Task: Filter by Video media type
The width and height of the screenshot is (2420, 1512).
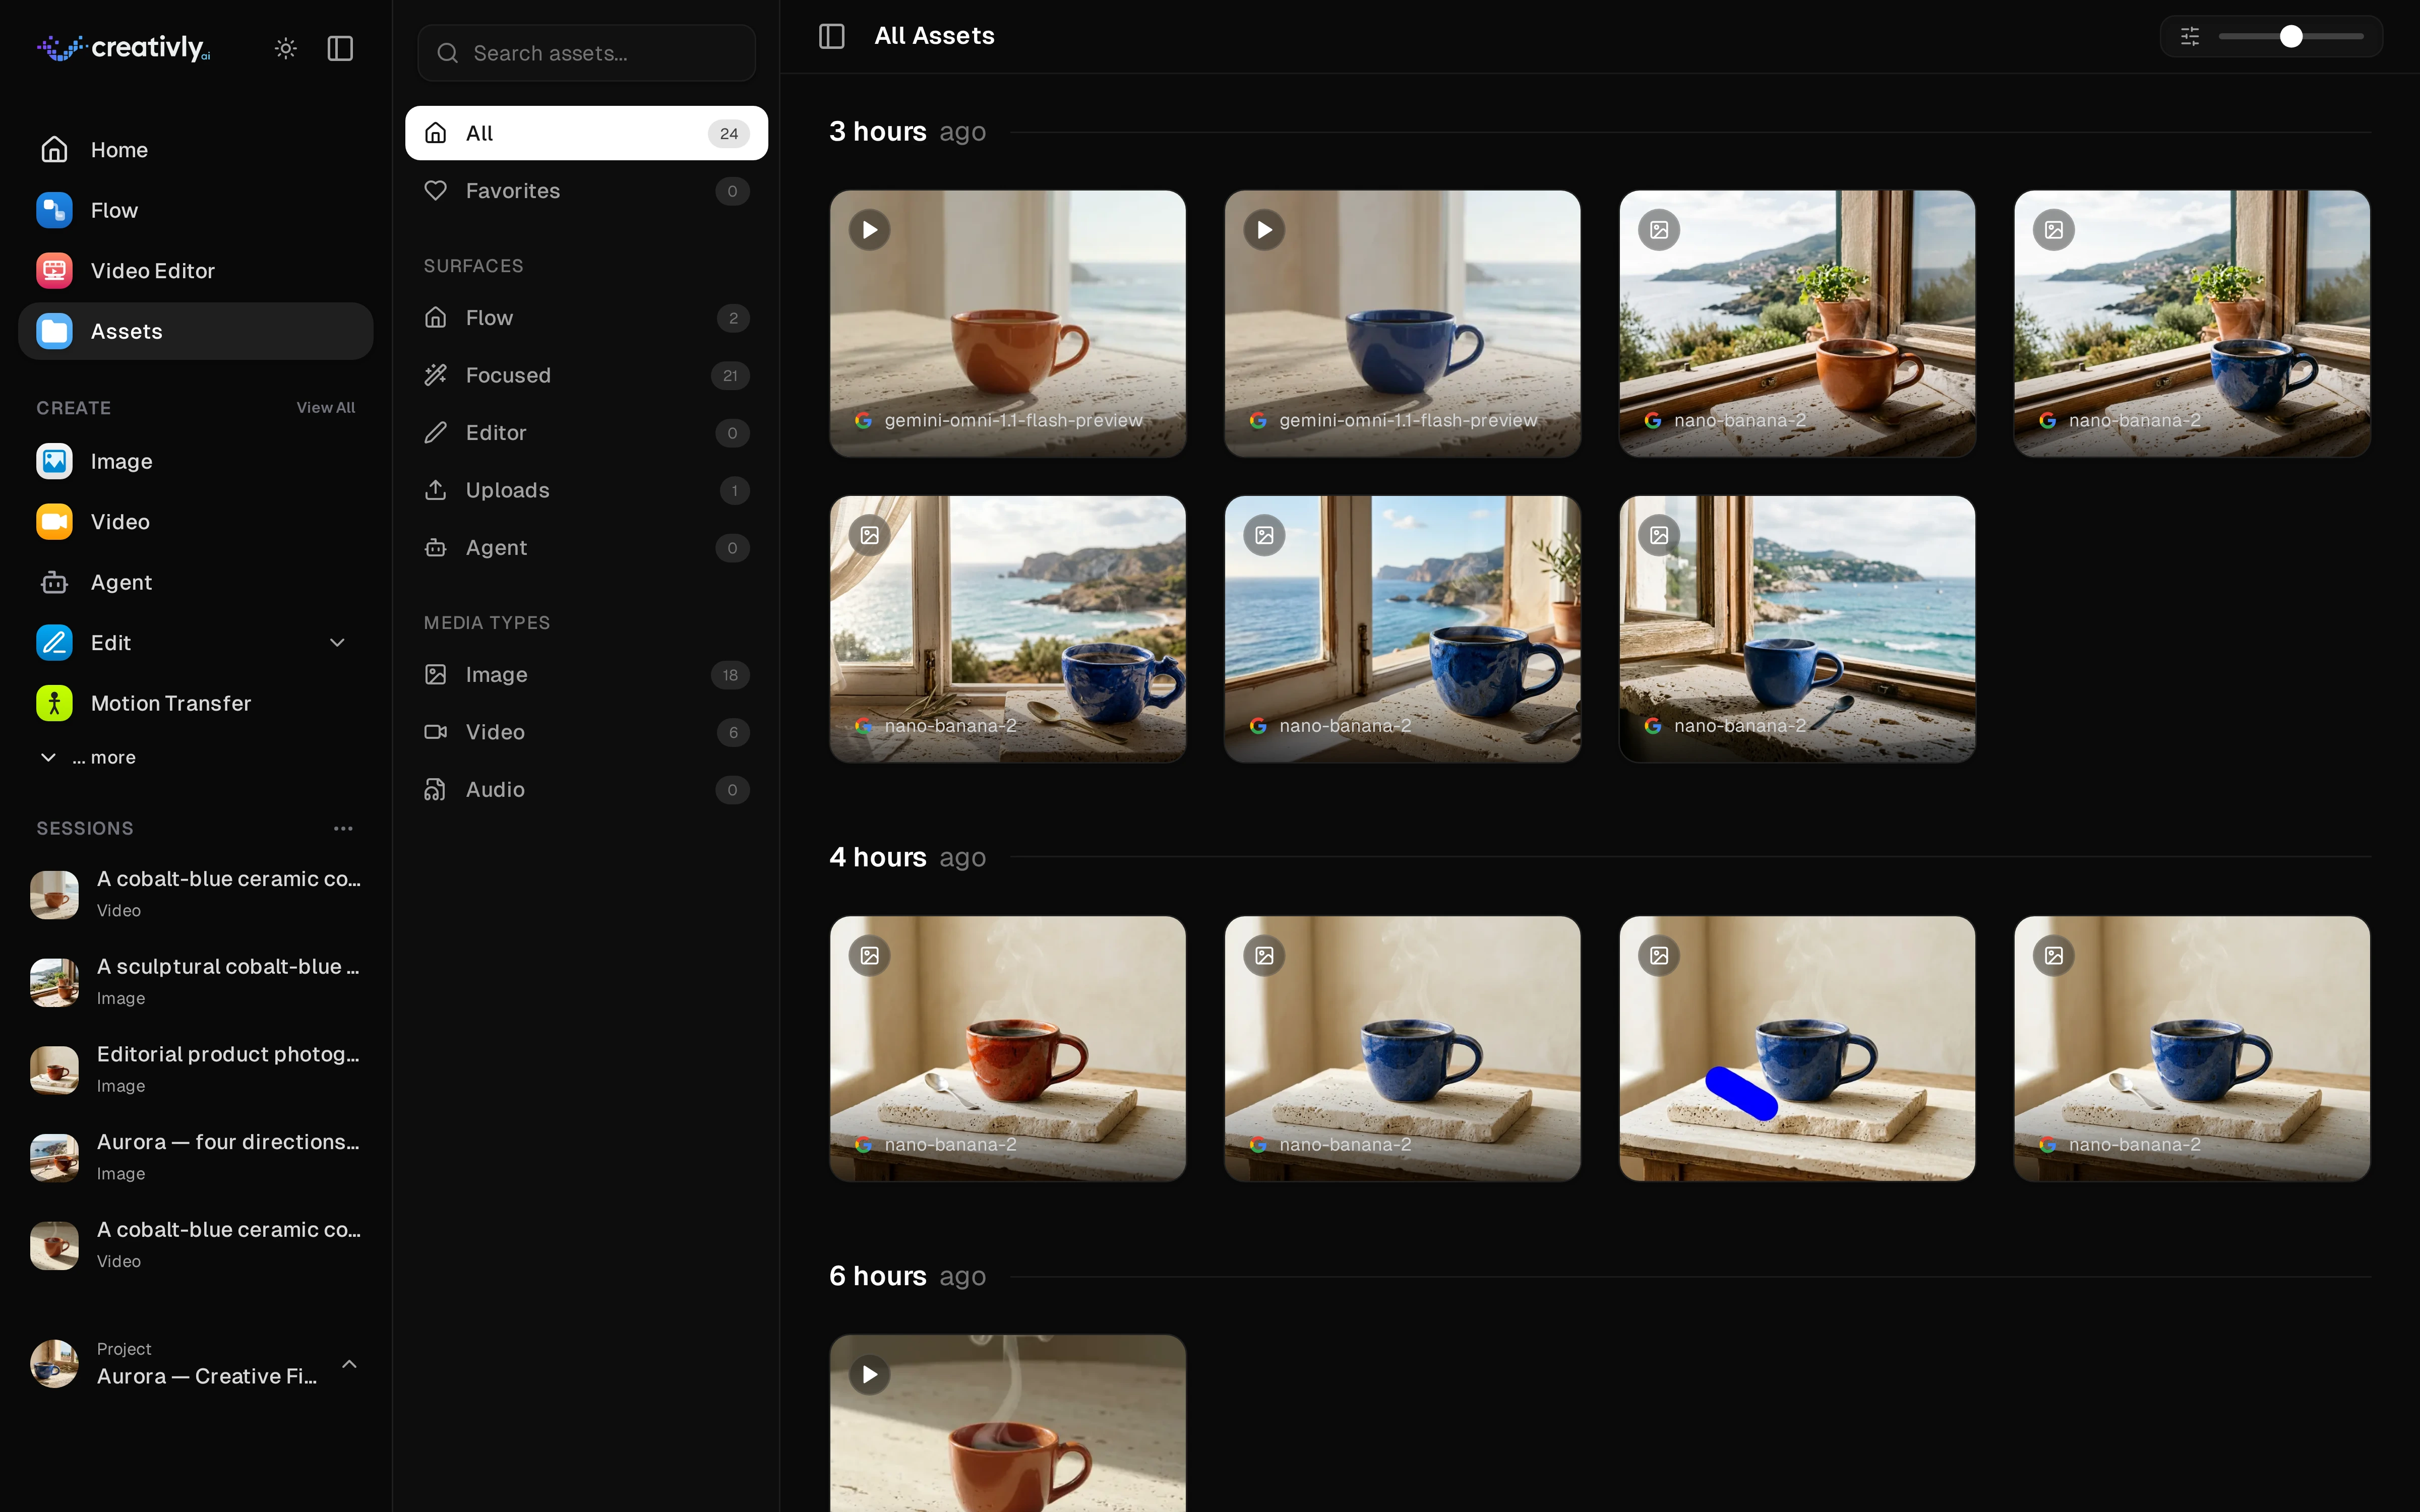Action: (587, 732)
